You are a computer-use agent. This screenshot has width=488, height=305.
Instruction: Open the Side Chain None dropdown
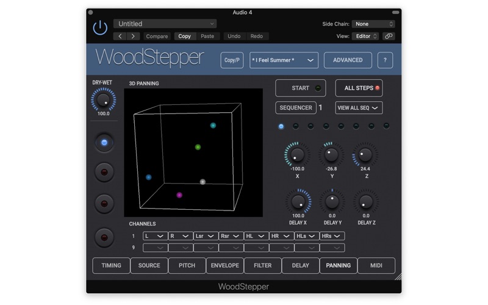click(x=373, y=24)
